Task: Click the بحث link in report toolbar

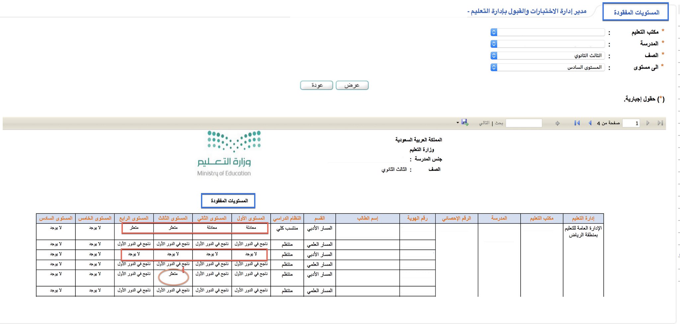Action: point(499,123)
